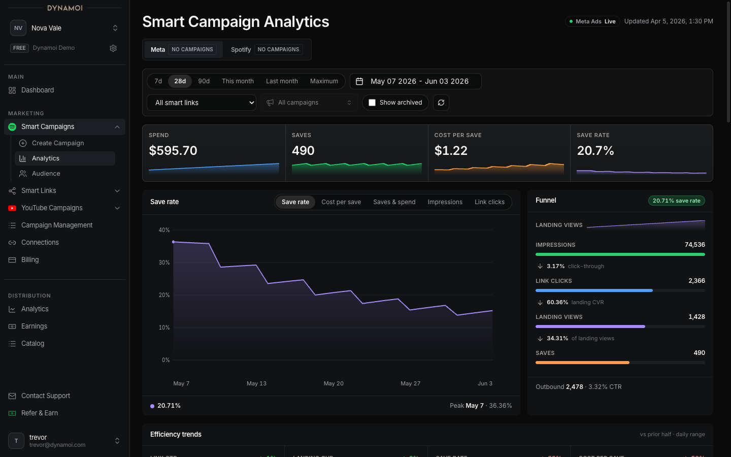Click the people icon for Audience
731x457 pixels.
click(x=23, y=174)
